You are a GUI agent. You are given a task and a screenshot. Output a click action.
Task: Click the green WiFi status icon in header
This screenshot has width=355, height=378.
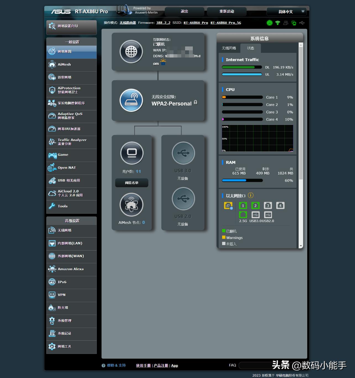(278, 23)
